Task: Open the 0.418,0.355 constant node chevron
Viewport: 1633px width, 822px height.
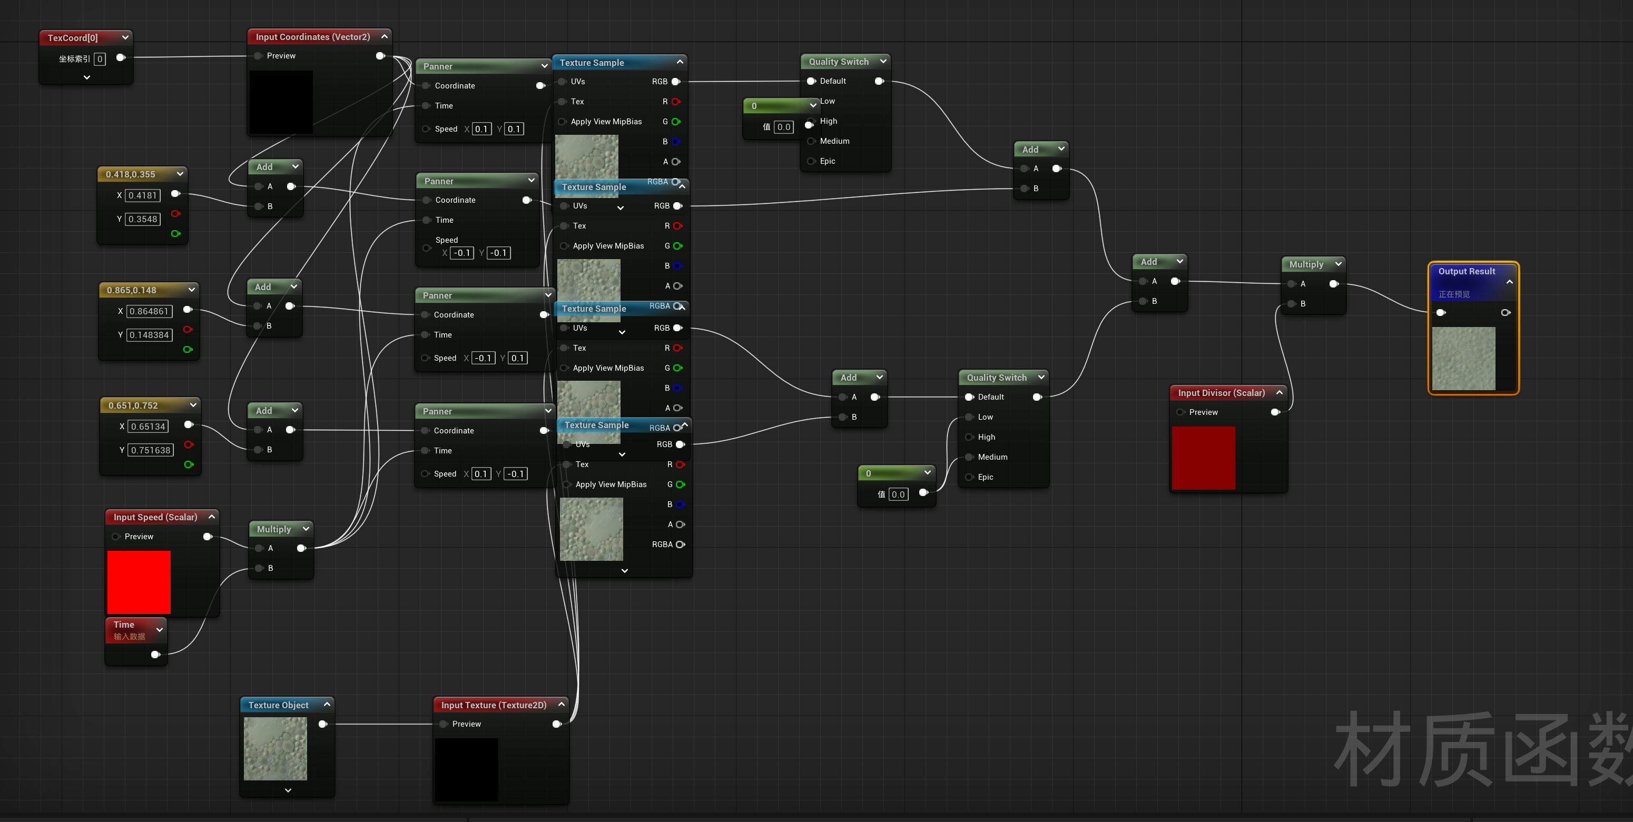Action: [180, 174]
